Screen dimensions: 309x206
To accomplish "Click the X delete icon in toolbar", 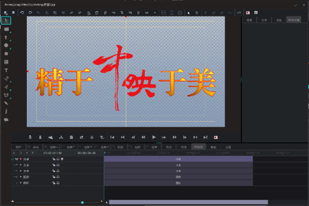I will 63,13.
